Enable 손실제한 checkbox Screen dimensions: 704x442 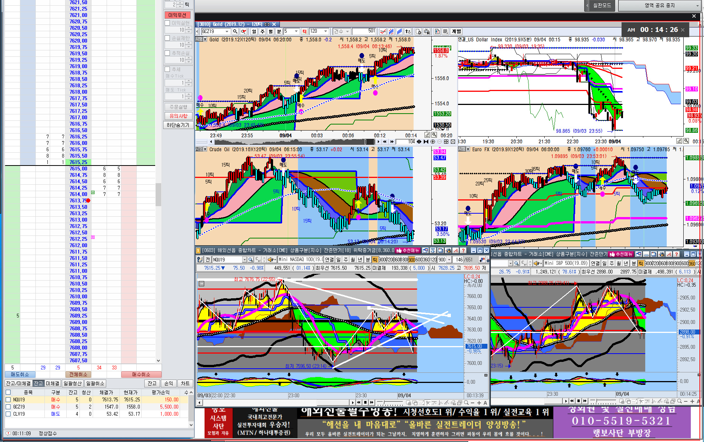coord(167,38)
